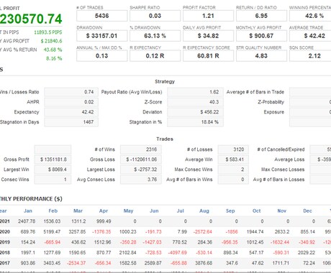Select the 2017 August cell 3876.68
The image size is (331, 273).
click(204, 263)
